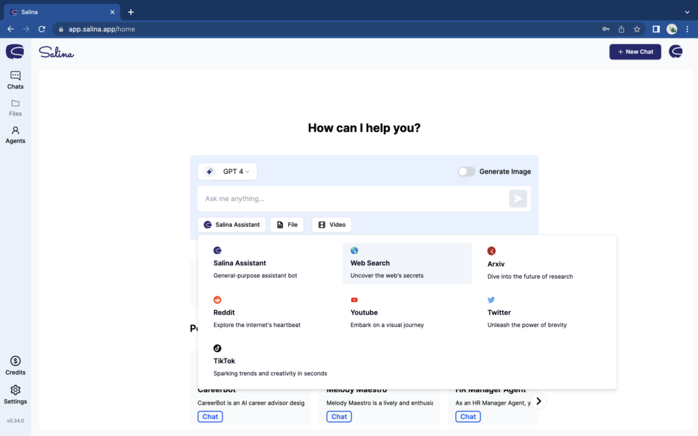Expand the tab search chevron at top right

pyautogui.click(x=687, y=12)
